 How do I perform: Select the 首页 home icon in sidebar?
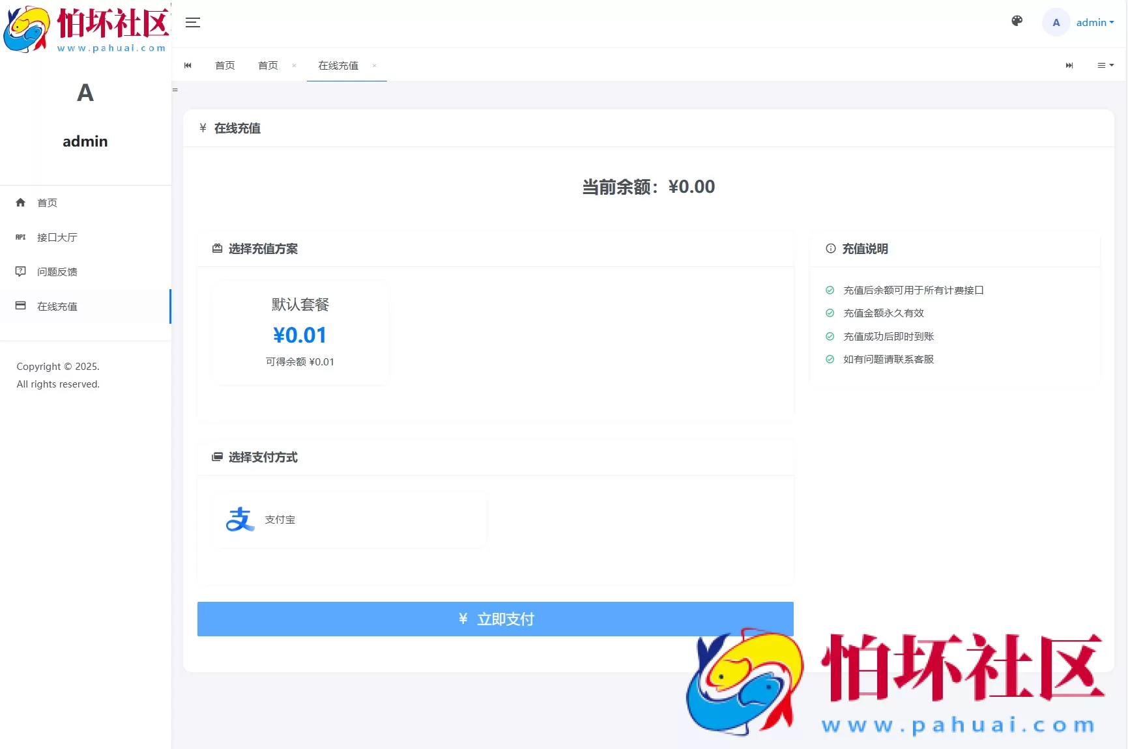pyautogui.click(x=20, y=203)
